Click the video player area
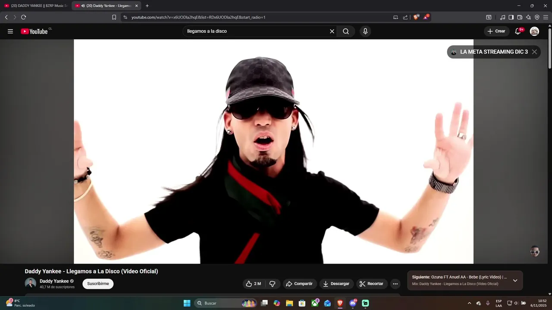The image size is (552, 310). click(x=273, y=152)
